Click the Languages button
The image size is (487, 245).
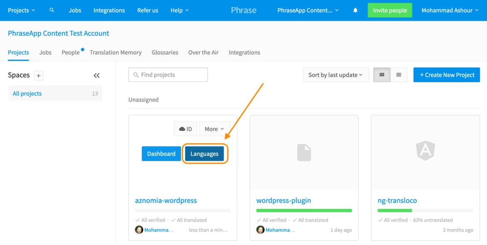204,154
